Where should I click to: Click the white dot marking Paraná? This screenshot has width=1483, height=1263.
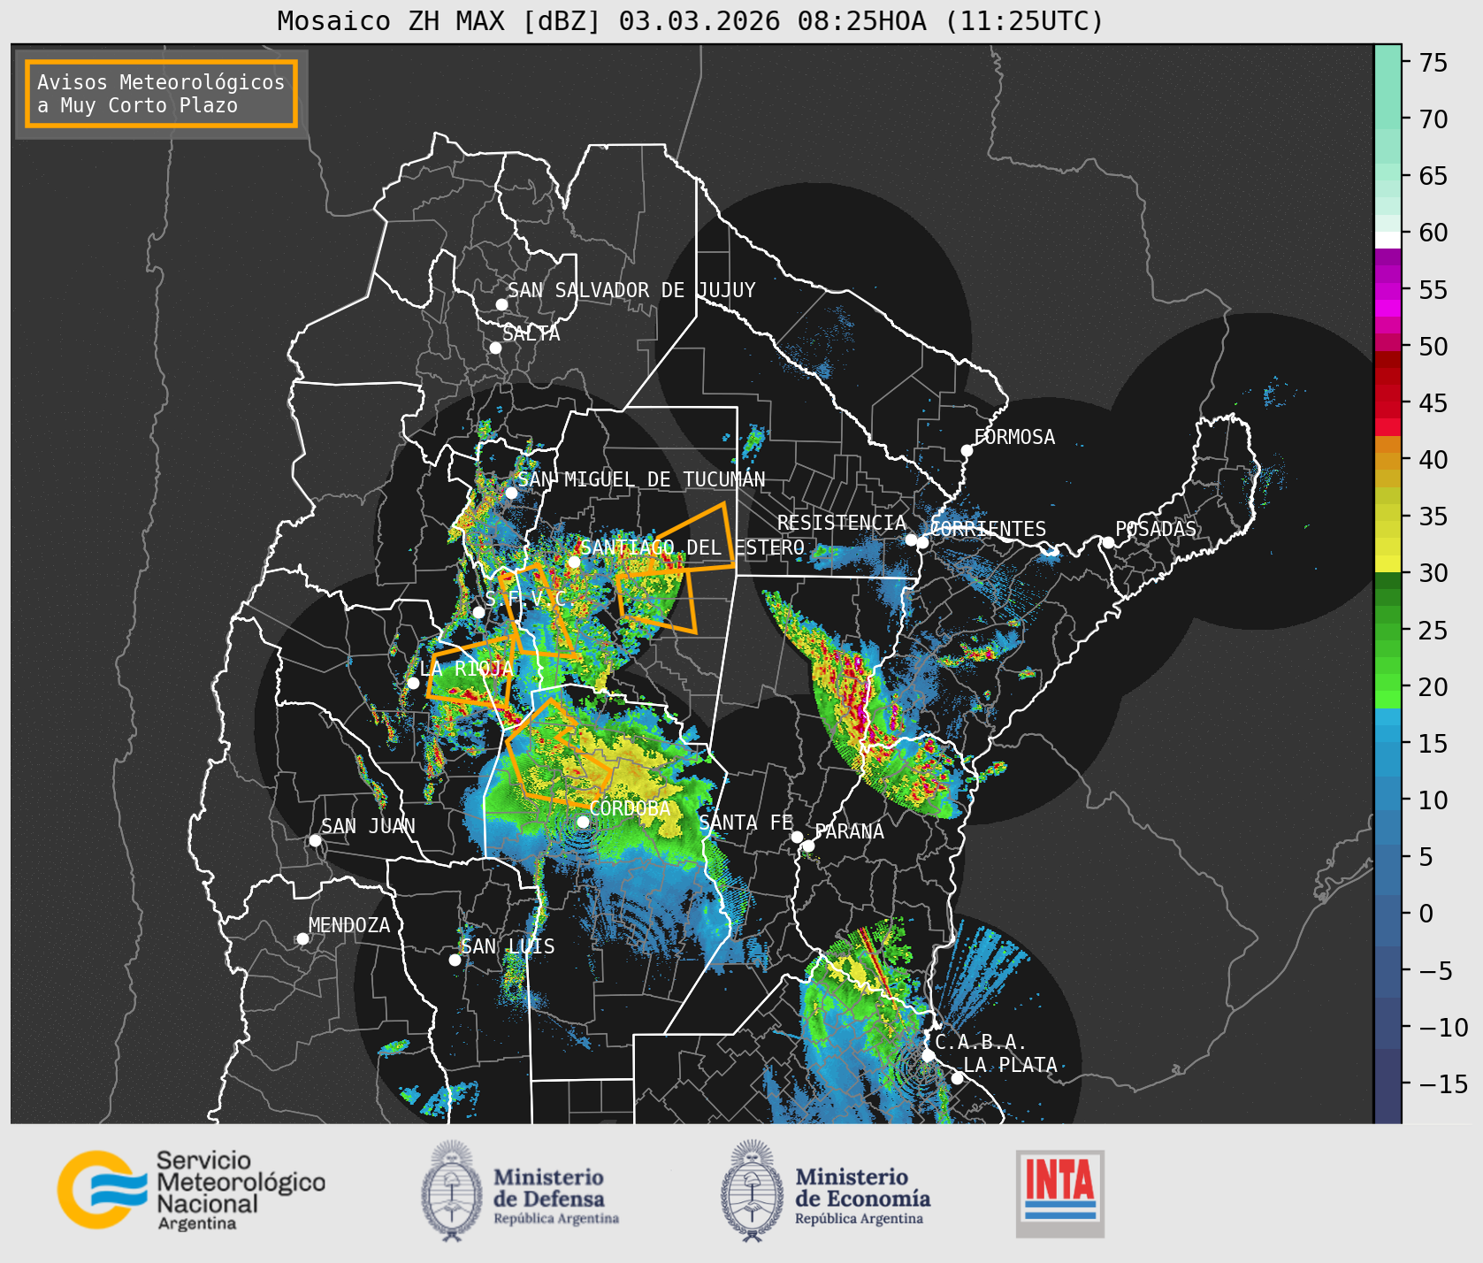tap(808, 846)
